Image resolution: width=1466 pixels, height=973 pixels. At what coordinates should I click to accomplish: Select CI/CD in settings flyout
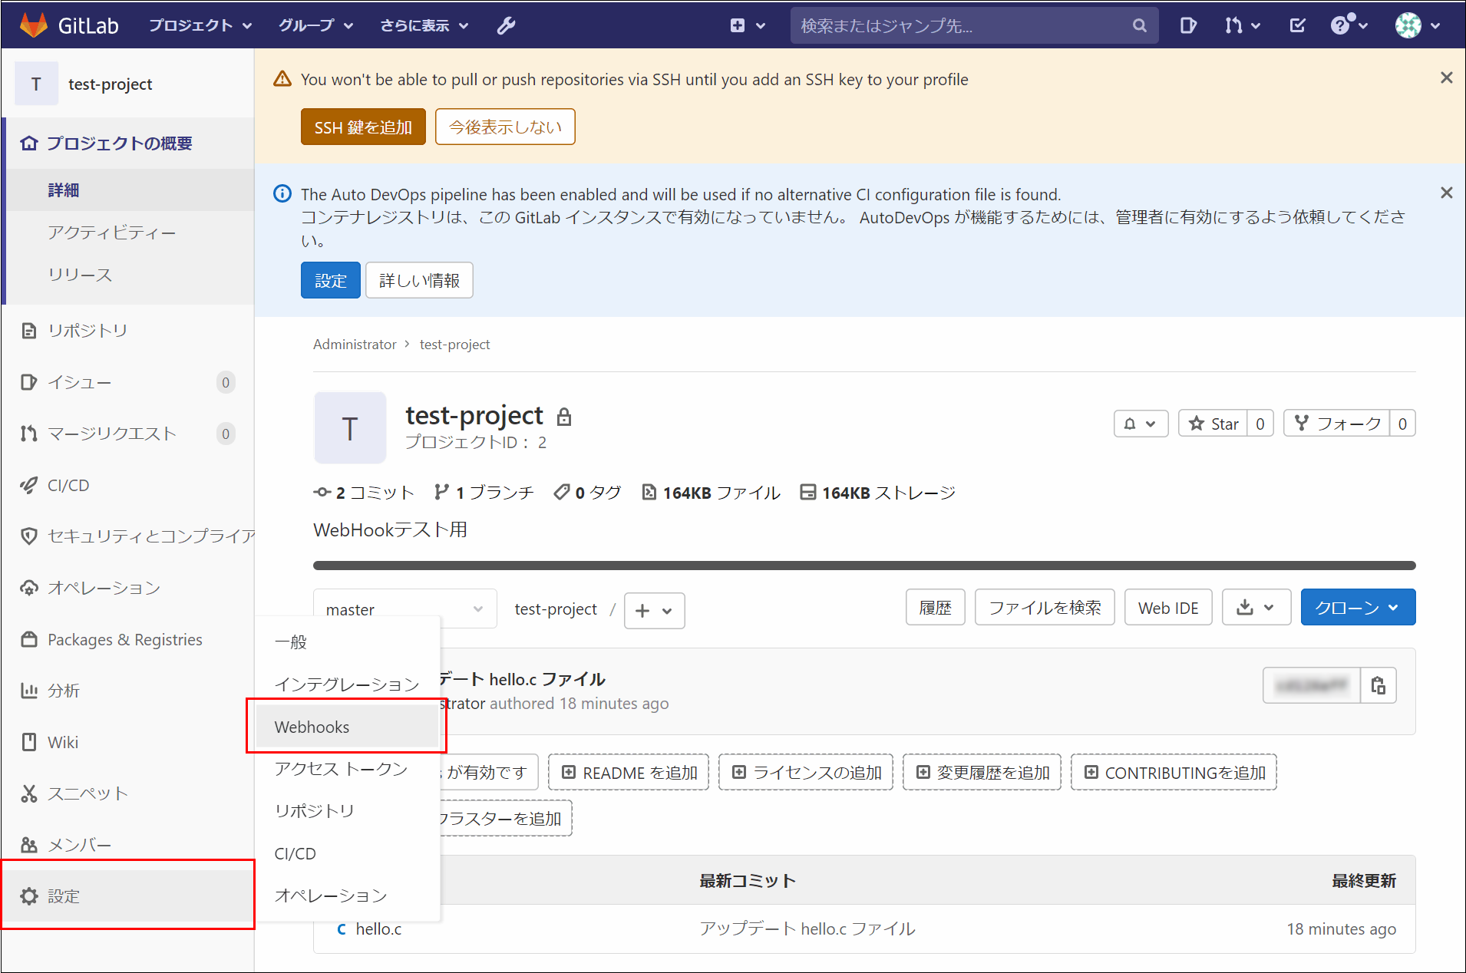[347, 853]
